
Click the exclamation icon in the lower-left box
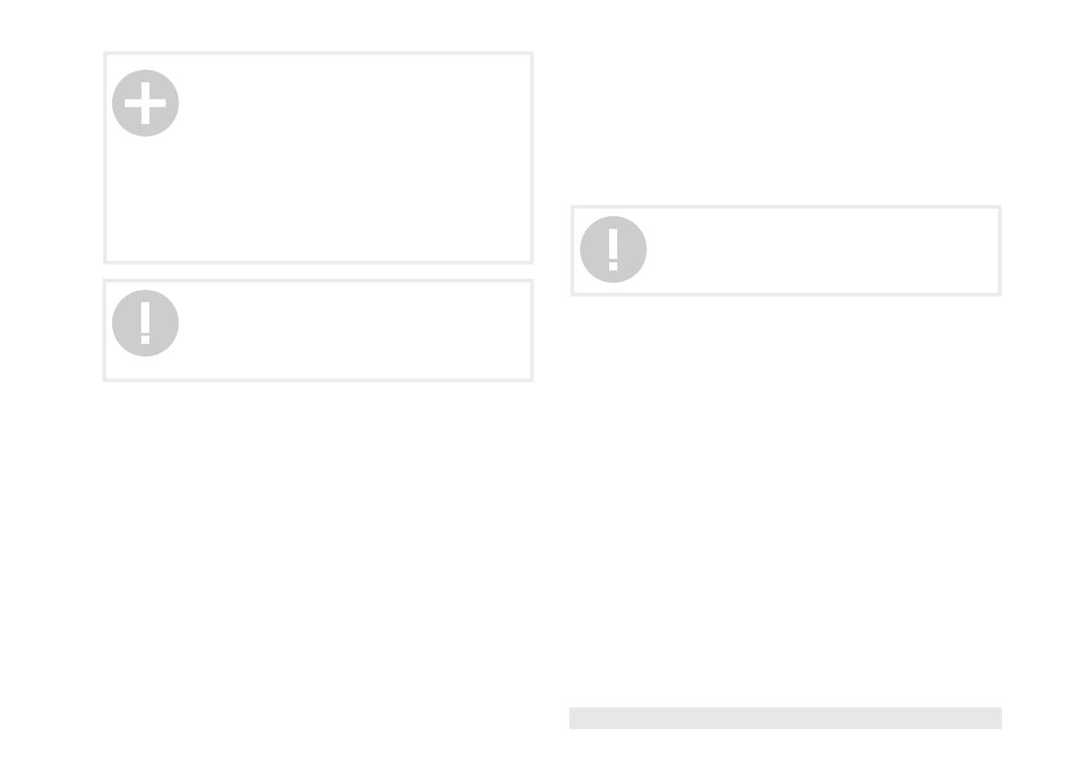(x=145, y=323)
